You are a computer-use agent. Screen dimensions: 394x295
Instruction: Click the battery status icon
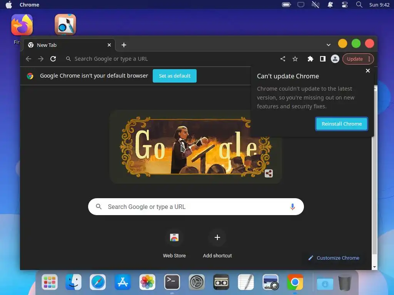pos(286,5)
